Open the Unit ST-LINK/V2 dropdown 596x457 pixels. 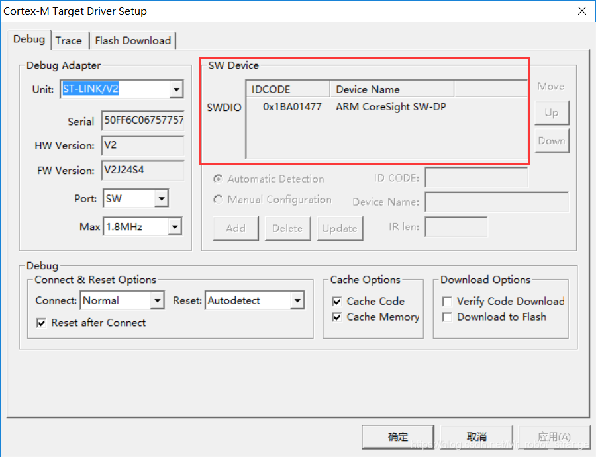coord(176,89)
